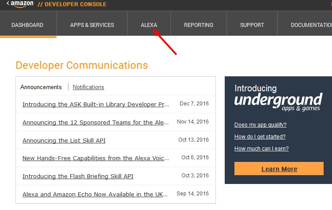Open "How do I get started?" link
This screenshot has height=210, width=332.
pos(260,137)
